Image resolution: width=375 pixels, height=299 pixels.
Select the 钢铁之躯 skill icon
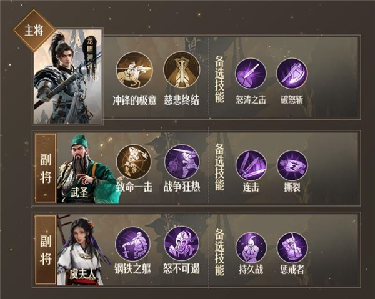pyautogui.click(x=133, y=244)
